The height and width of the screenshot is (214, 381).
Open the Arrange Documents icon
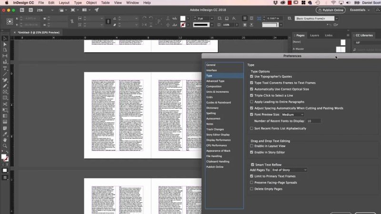click(86, 10)
